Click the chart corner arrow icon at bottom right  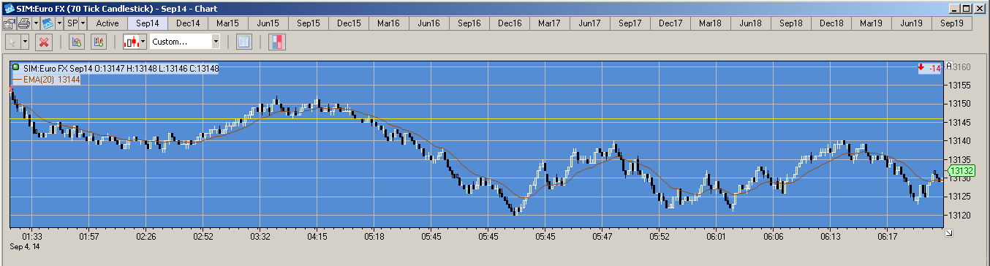[x=949, y=232]
